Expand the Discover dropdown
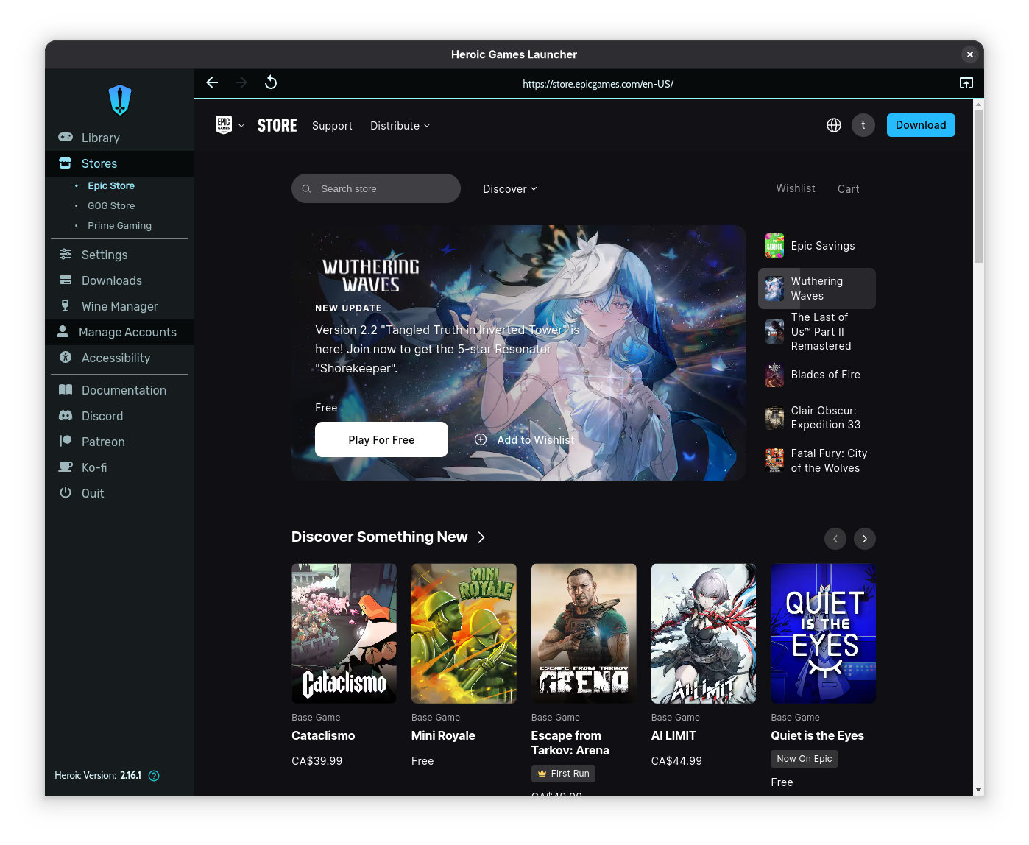The width and height of the screenshot is (1029, 845). point(509,189)
